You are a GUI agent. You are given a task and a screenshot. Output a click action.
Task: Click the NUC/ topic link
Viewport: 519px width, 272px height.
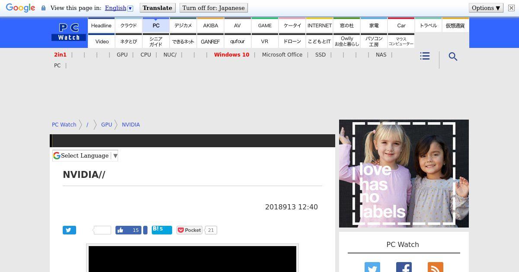tap(170, 55)
